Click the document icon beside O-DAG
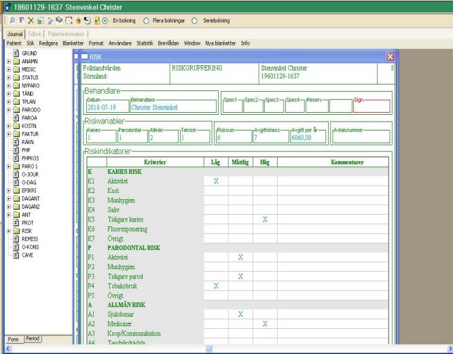The width and height of the screenshot is (455, 354). click(16, 182)
